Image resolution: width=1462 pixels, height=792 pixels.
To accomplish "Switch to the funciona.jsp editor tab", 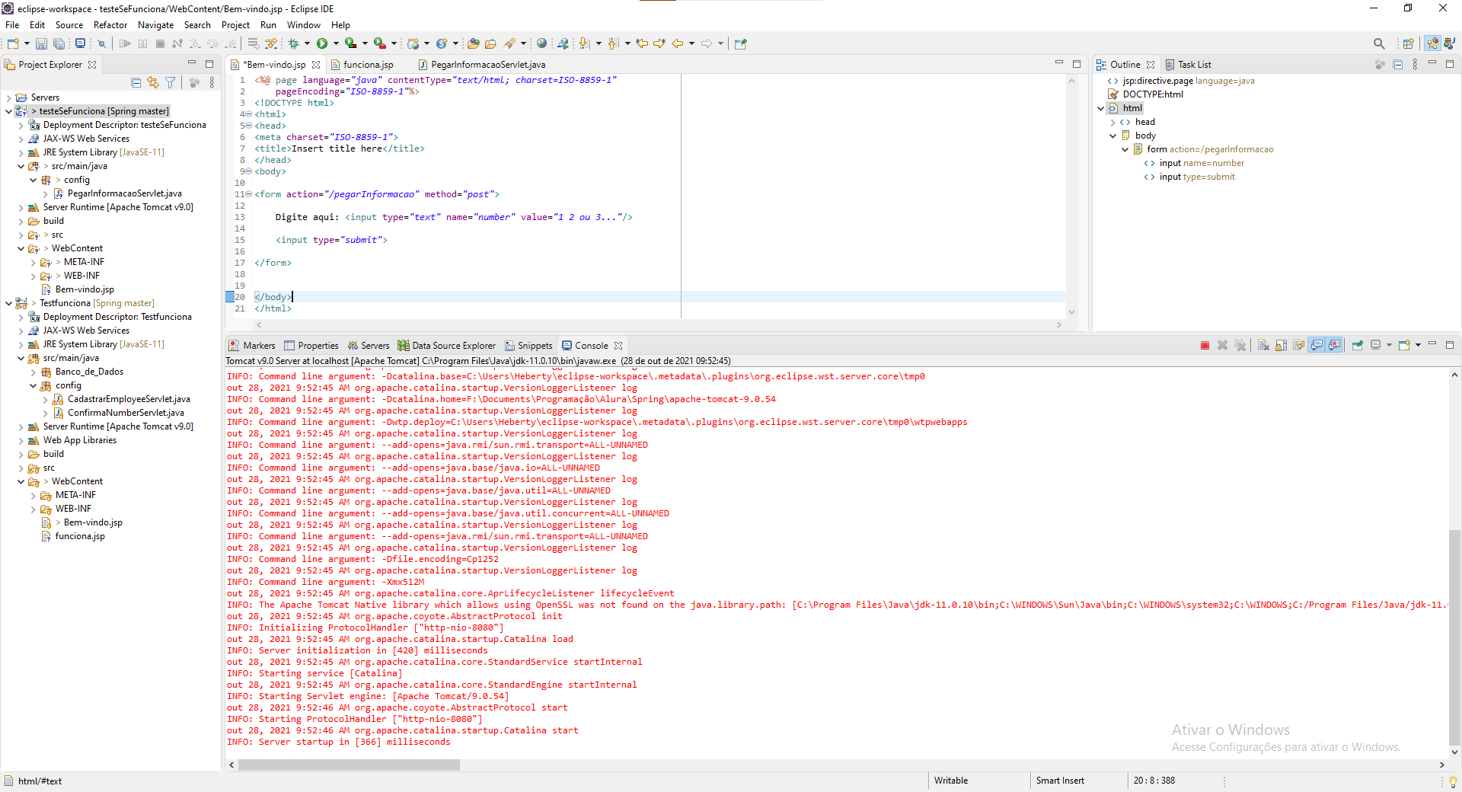I will pos(369,65).
